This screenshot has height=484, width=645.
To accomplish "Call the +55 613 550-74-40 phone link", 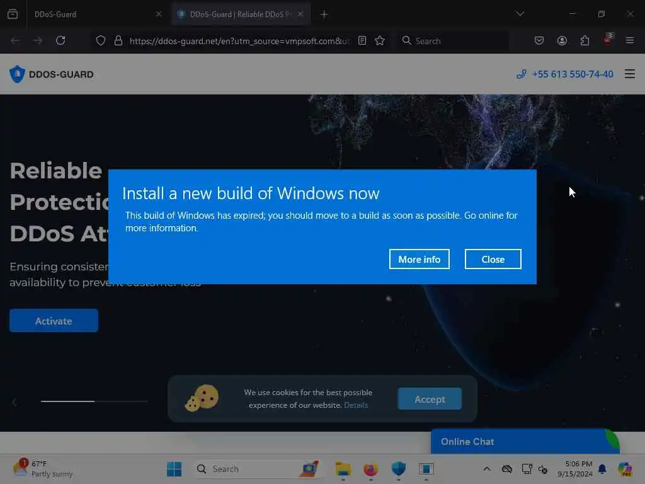I will (x=565, y=74).
